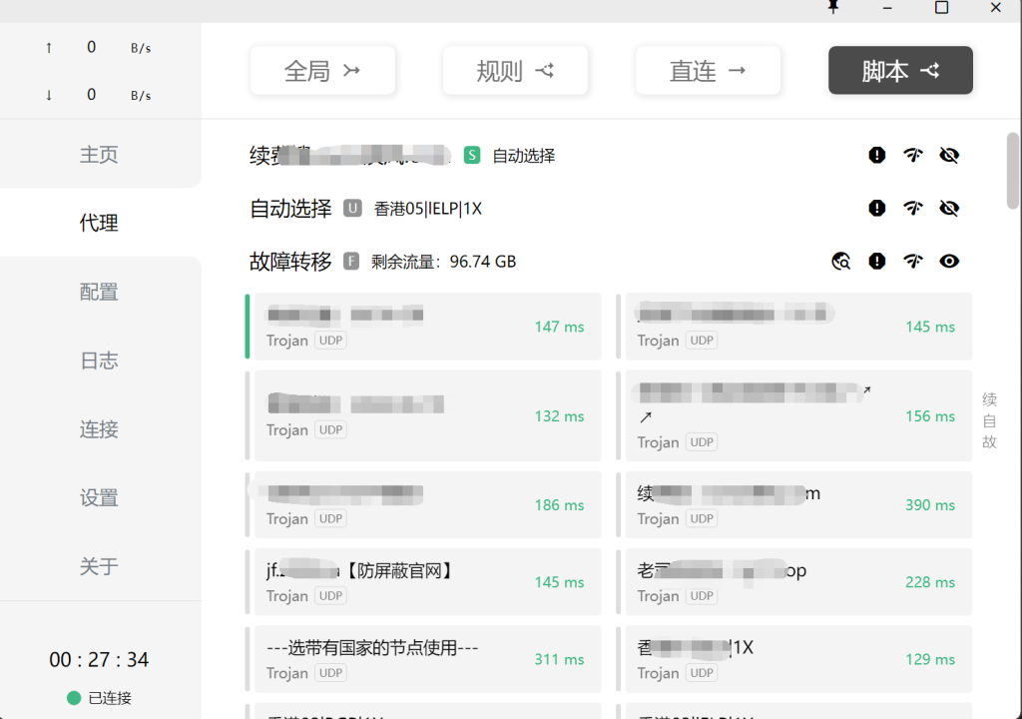Open the 日志 sidebar page

98,360
